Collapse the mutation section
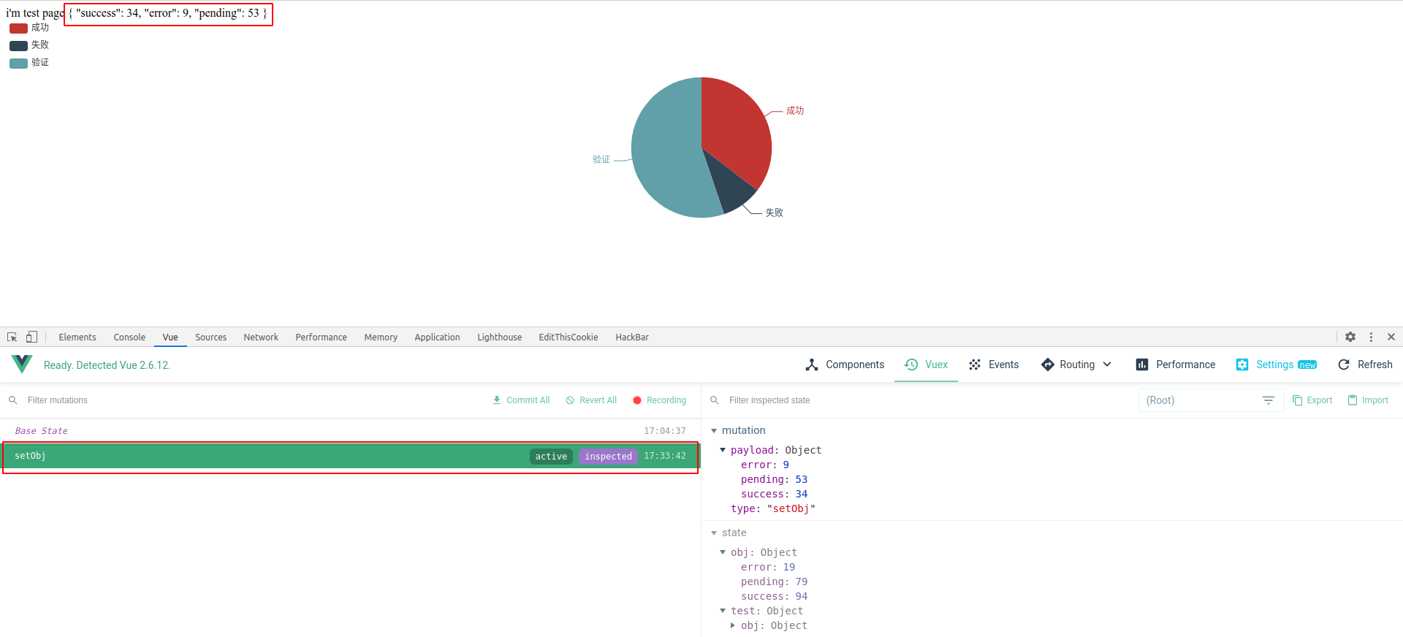This screenshot has width=1403, height=637. click(714, 431)
